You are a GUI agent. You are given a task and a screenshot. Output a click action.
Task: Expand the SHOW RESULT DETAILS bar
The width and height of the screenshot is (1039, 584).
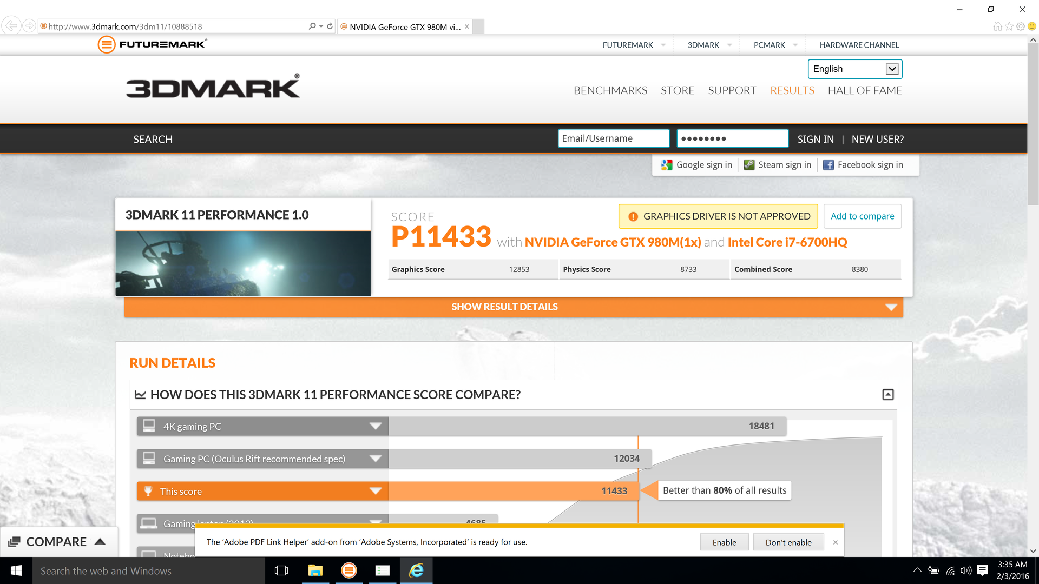pyautogui.click(x=513, y=307)
